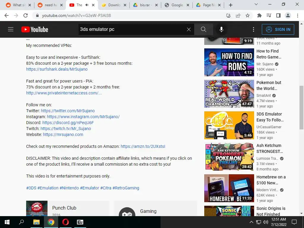Viewport: 304px width, 228px height.
Task: Open File Explorer from taskbar
Action: 36,222
